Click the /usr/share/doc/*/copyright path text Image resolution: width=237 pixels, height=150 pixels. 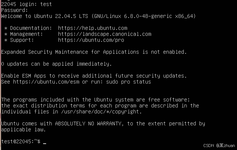pyautogui.click(x=101, y=112)
